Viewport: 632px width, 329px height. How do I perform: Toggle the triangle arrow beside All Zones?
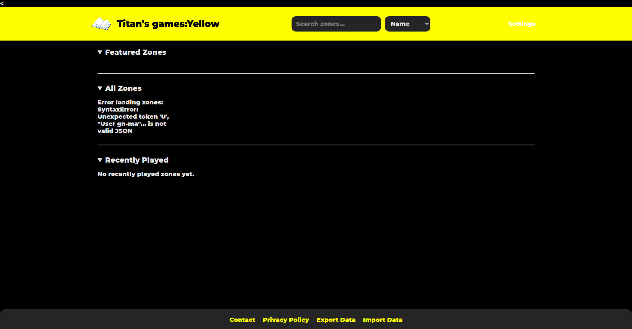coord(100,89)
